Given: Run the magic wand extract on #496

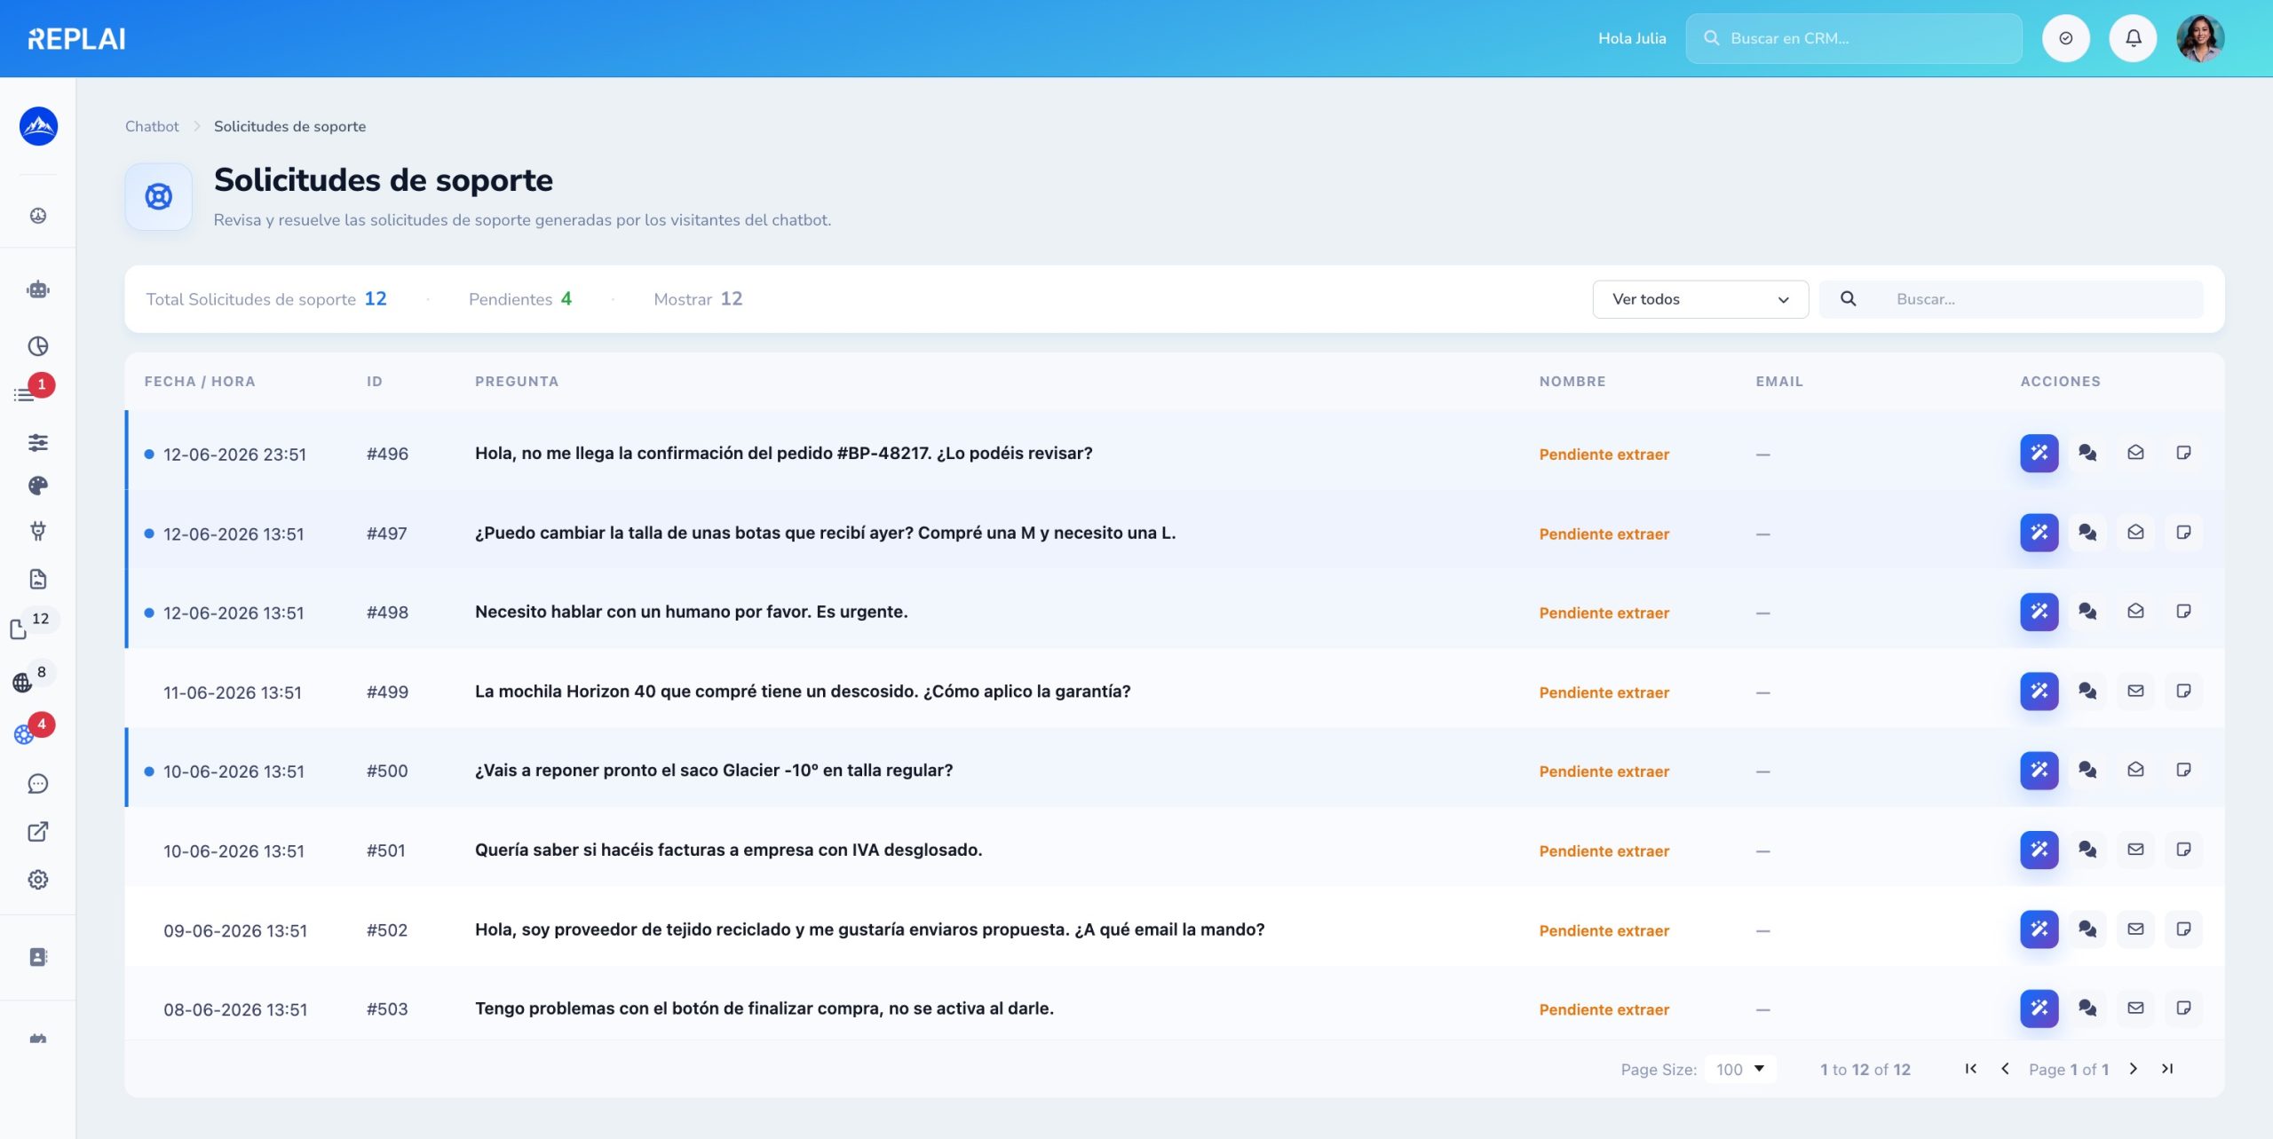Looking at the screenshot, I should (2039, 453).
